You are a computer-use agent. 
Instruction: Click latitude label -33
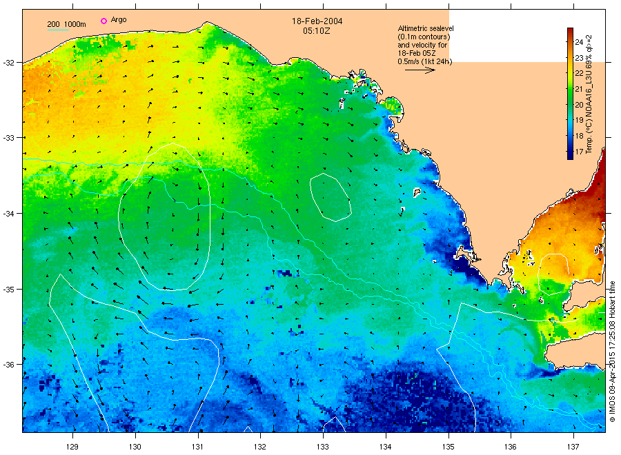(9, 138)
